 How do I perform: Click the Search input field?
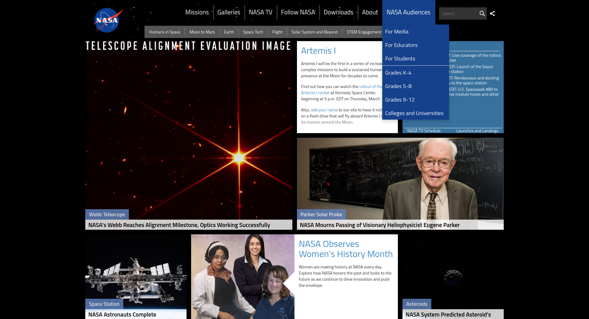point(459,13)
